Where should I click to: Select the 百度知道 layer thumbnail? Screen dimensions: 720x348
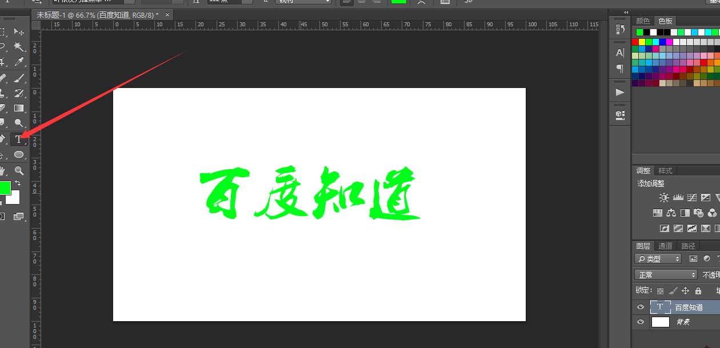click(660, 307)
